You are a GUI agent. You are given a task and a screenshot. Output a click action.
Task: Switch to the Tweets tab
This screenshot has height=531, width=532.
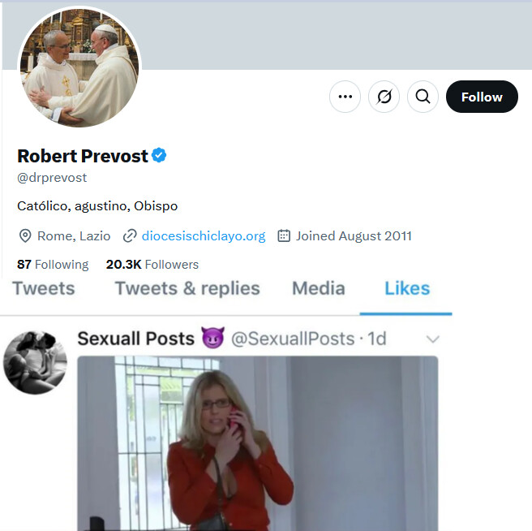click(x=44, y=288)
